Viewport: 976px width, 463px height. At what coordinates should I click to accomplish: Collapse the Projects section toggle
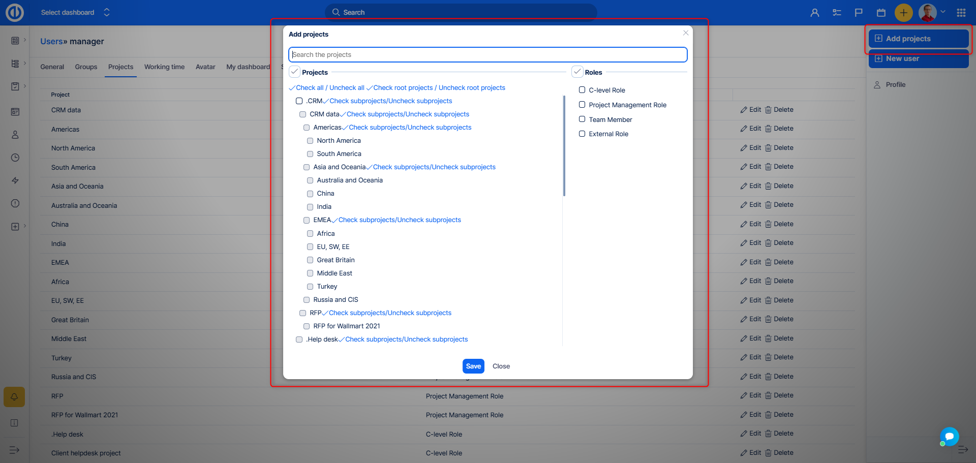pyautogui.click(x=295, y=72)
